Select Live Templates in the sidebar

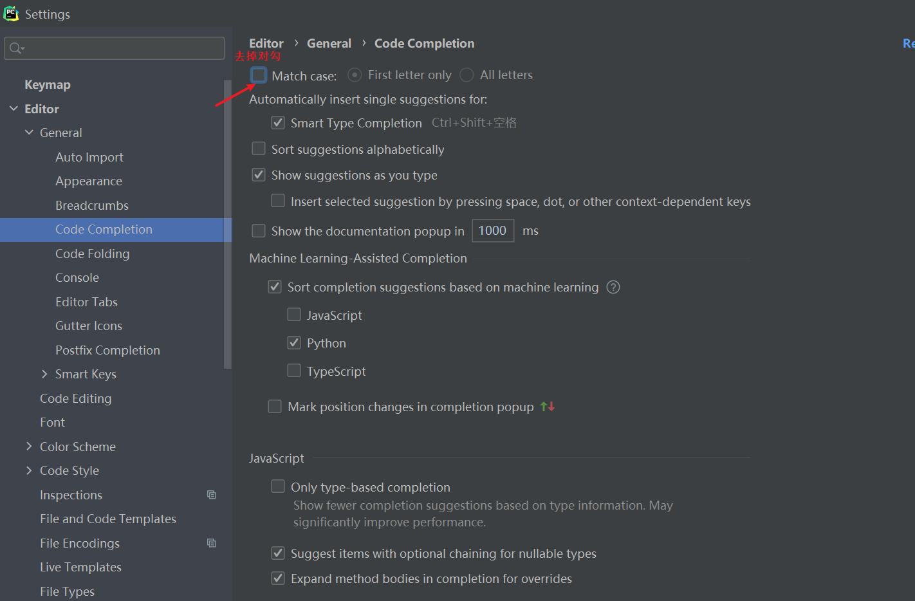[80, 567]
